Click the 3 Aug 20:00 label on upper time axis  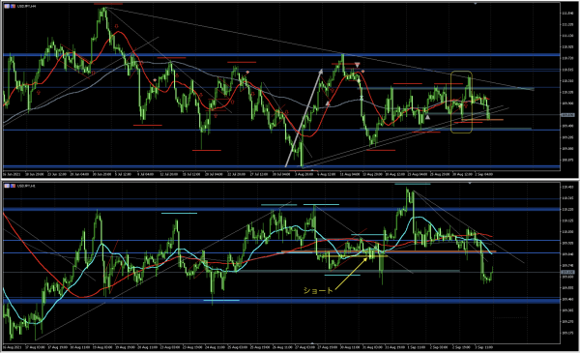click(305, 174)
